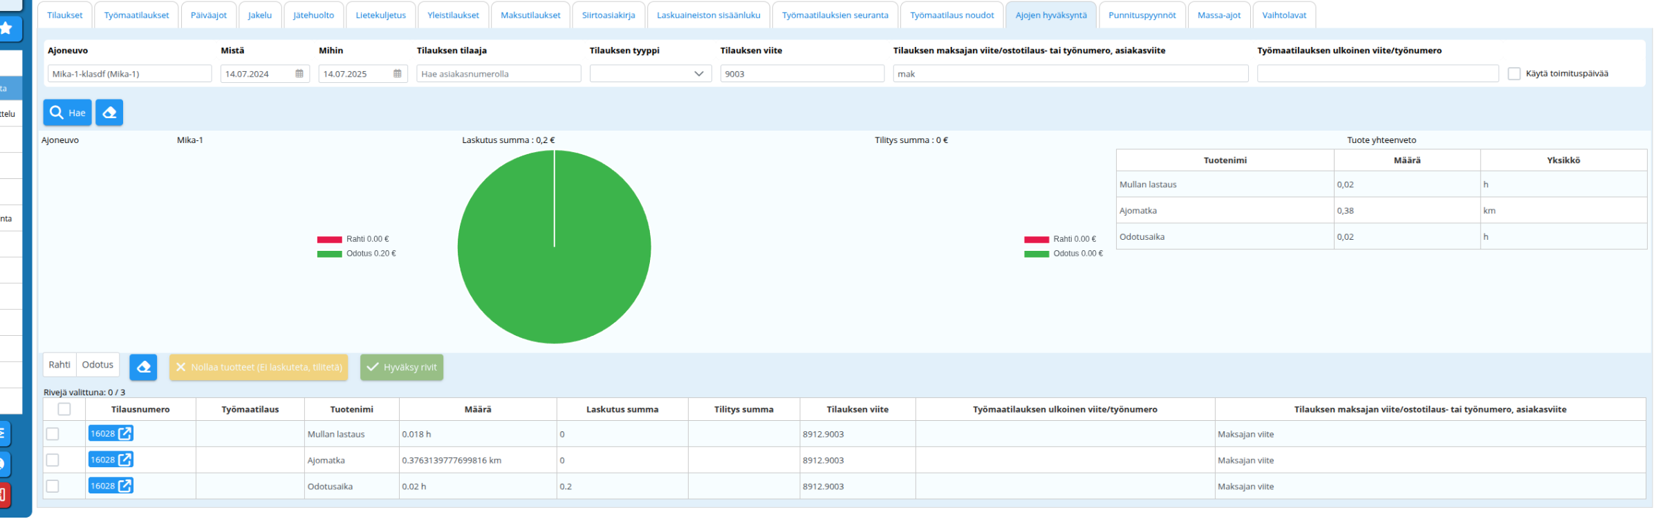
Task: Open the Ajoneuvo vehicle selector field
Action: coord(129,74)
